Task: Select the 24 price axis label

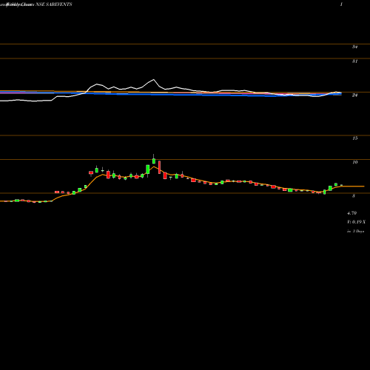Action: pos(354,95)
